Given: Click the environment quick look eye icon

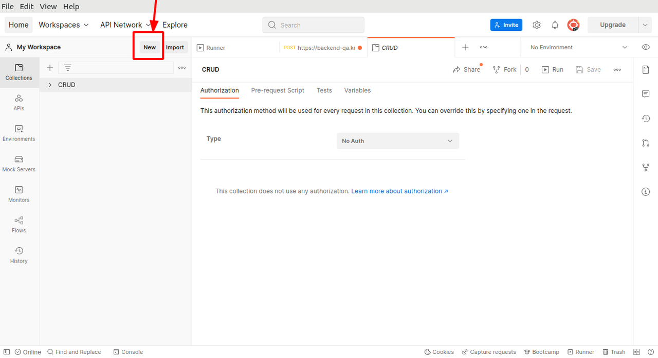Looking at the screenshot, I should [646, 47].
